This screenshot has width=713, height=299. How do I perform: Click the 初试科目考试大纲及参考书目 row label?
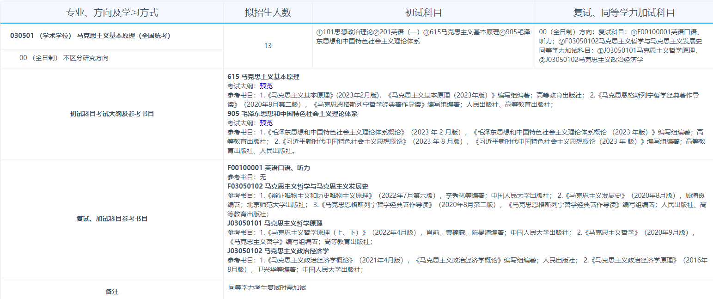(112, 114)
